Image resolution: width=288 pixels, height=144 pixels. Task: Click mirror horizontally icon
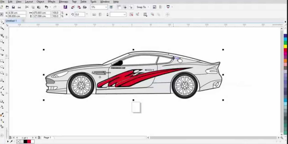coord(94,14)
